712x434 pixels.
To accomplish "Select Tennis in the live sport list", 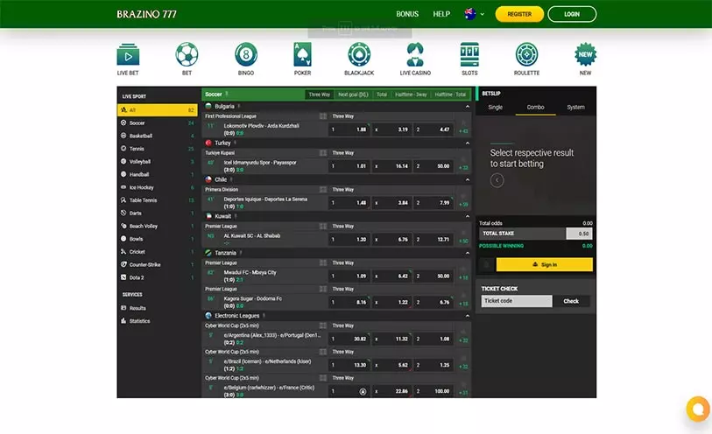I will pos(157,149).
